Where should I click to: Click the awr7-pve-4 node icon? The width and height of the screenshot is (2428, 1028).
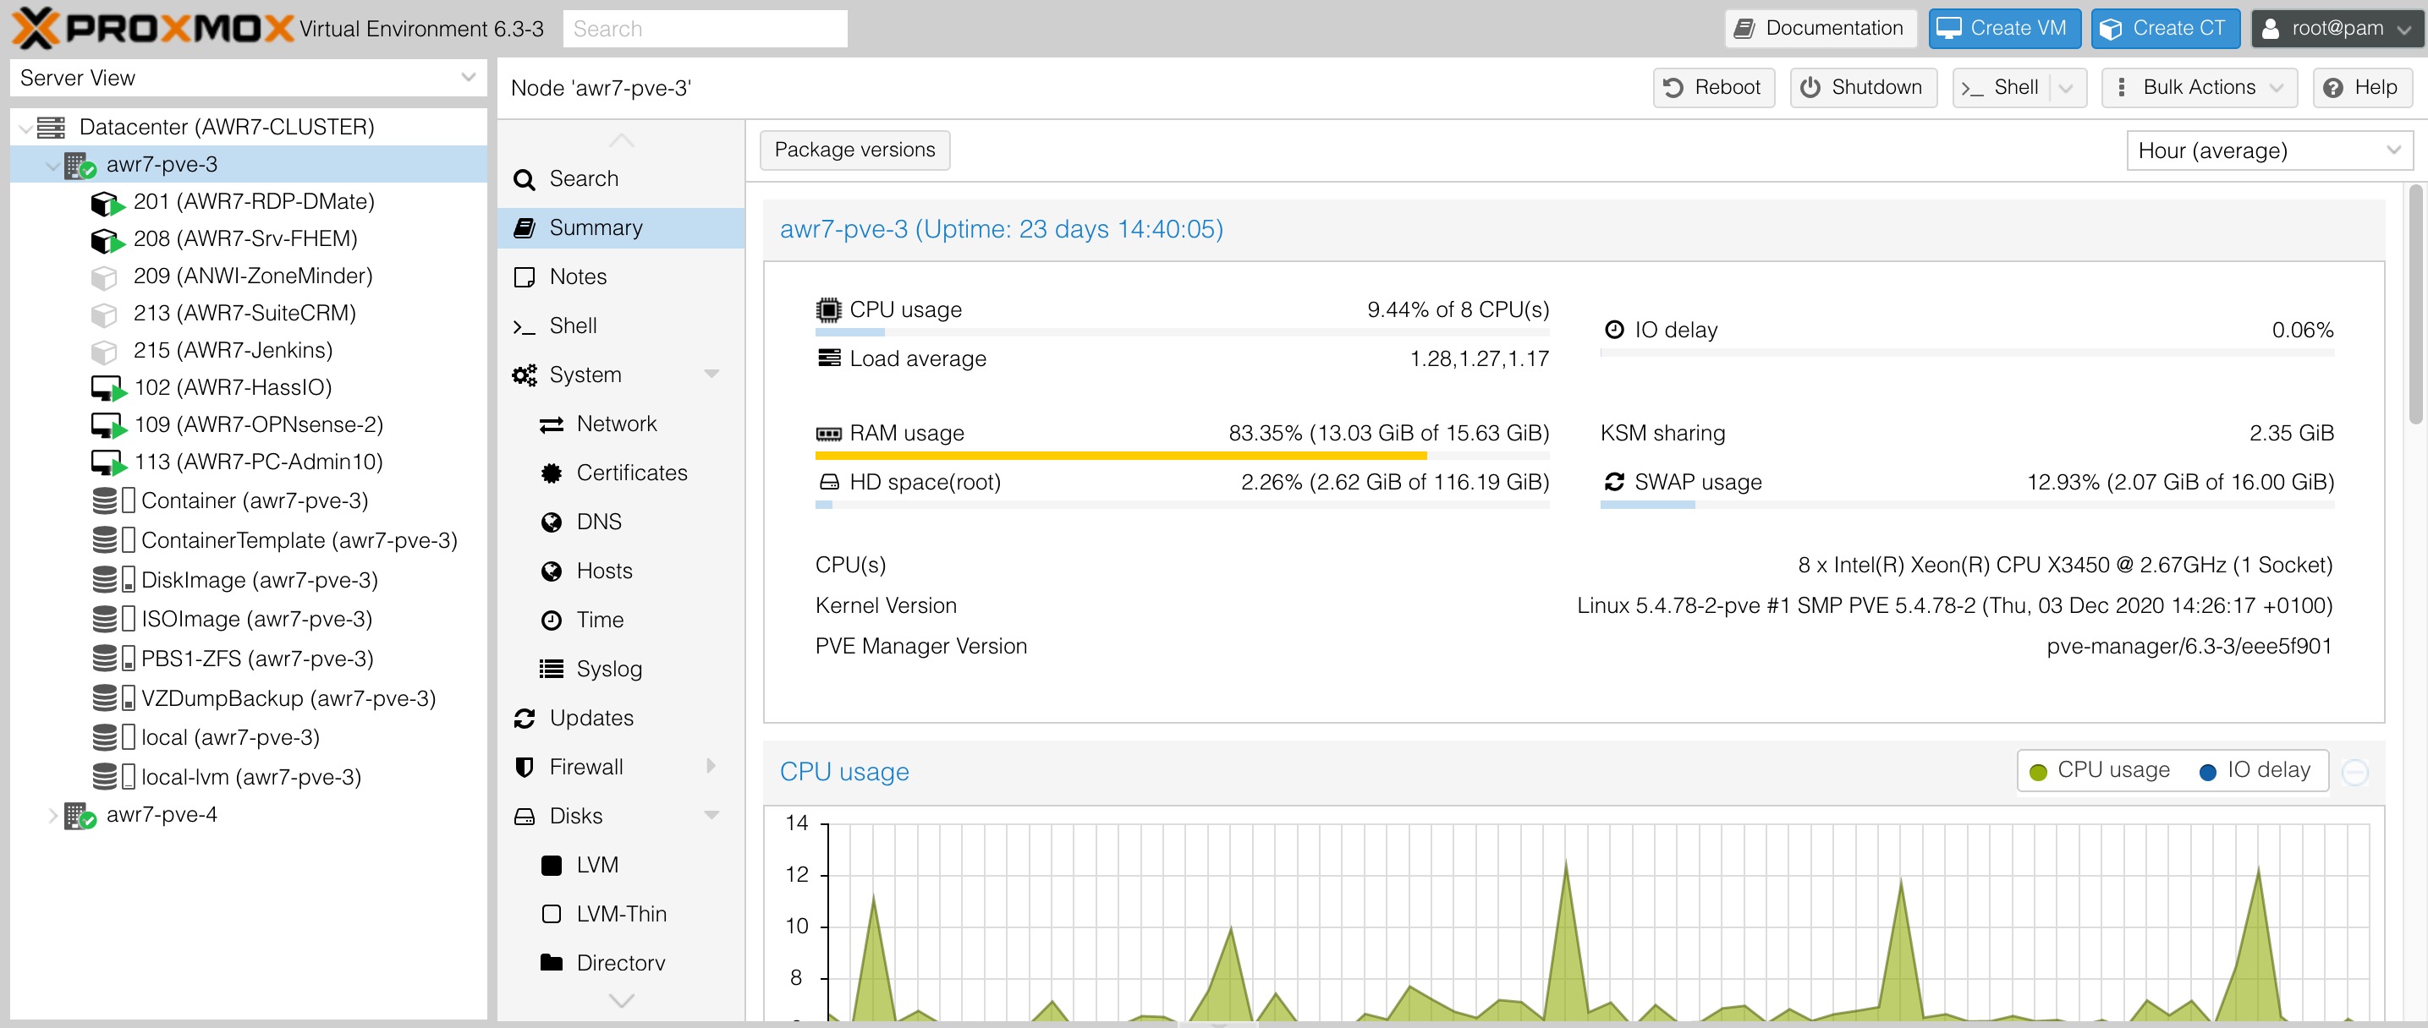80,815
